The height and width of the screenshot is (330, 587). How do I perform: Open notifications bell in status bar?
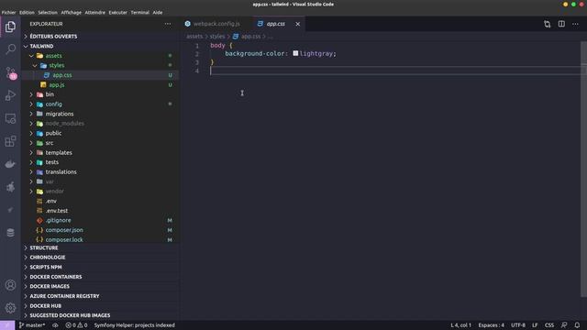pyautogui.click(x=577, y=325)
